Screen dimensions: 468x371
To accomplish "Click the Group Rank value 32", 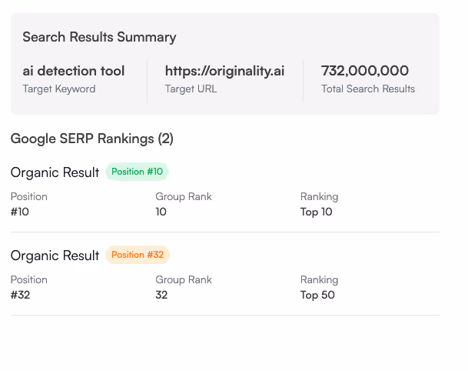I will click(x=161, y=295).
